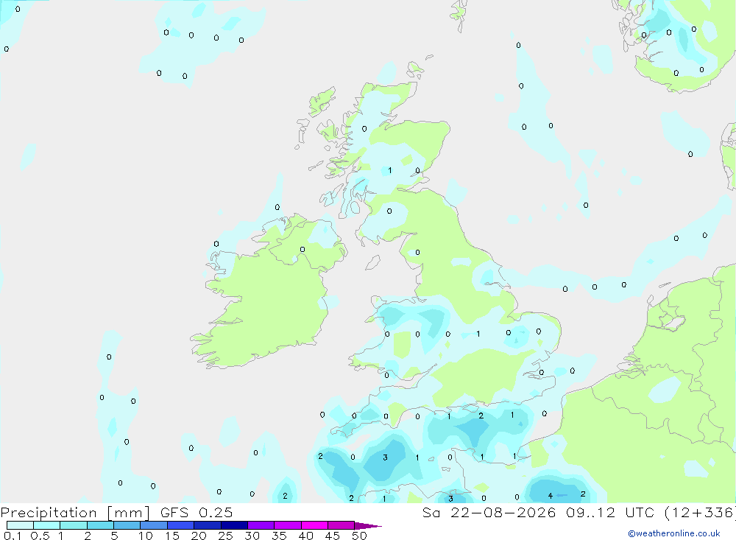Pick the 30–35 mm legend color swatch
The image size is (736, 540).
point(261,525)
